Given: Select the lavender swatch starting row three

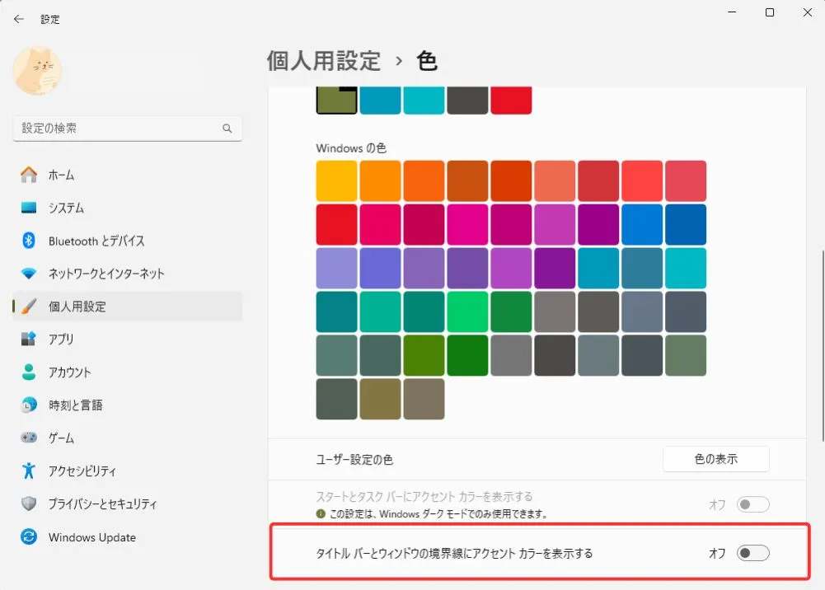Looking at the screenshot, I should click(337, 268).
